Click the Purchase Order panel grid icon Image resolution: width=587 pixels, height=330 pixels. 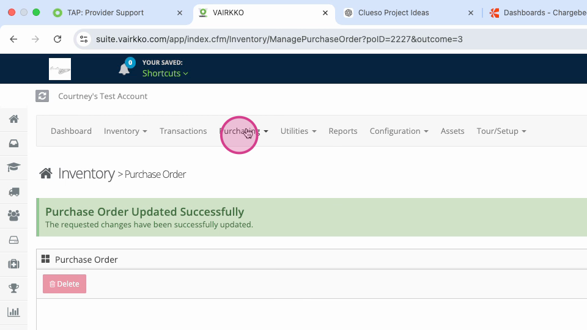pos(46,259)
